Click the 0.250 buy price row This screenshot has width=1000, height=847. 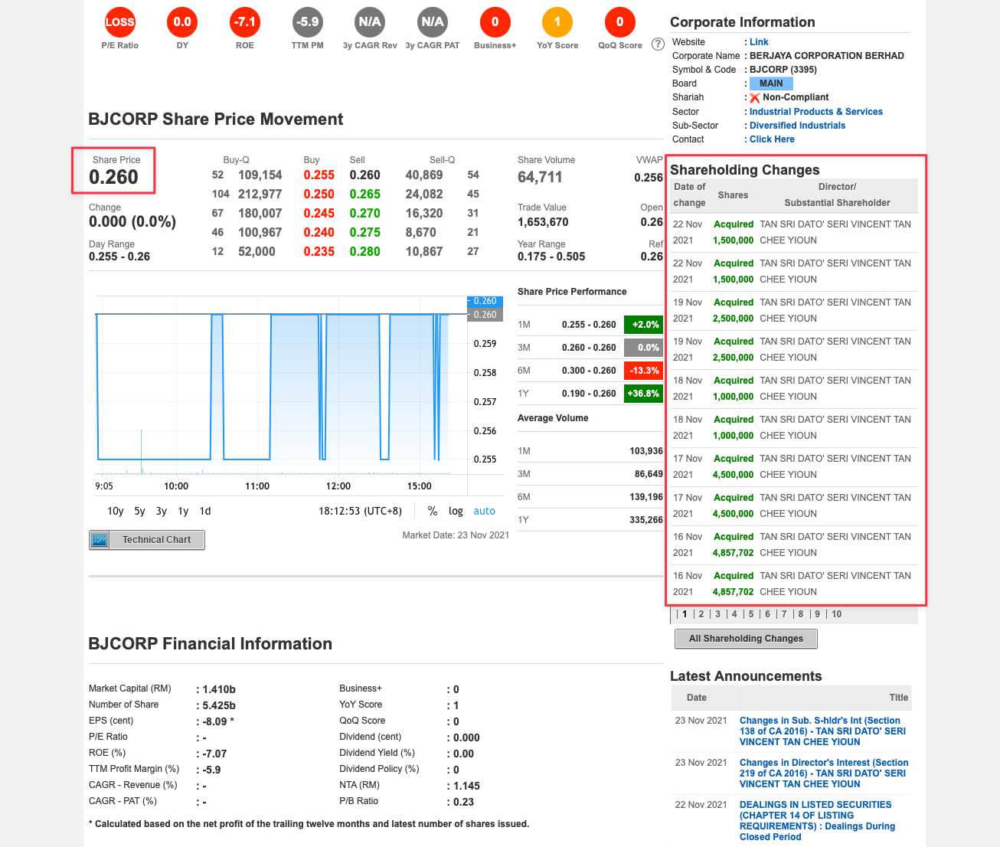click(x=319, y=195)
